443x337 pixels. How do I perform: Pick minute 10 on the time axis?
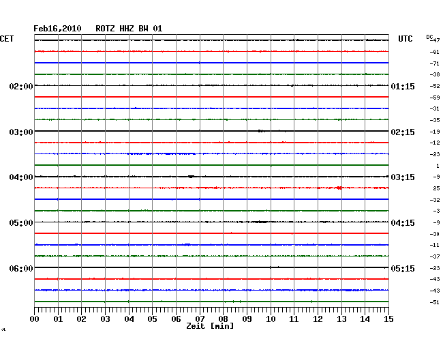(271, 319)
